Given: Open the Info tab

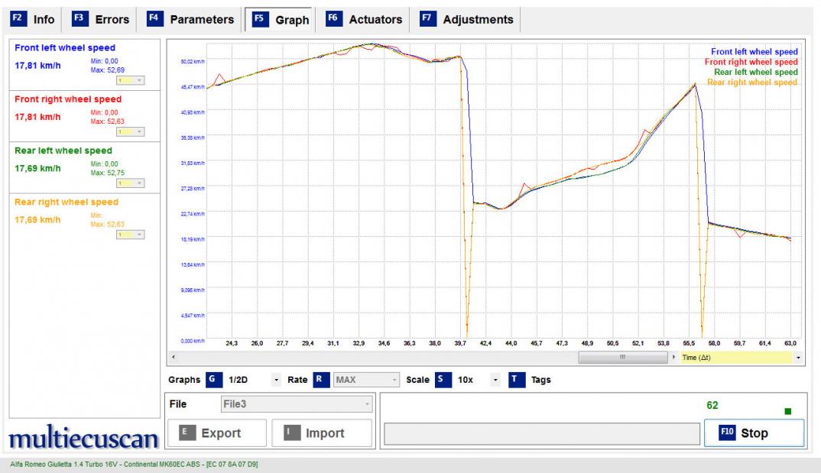Looking at the screenshot, I should [33, 19].
